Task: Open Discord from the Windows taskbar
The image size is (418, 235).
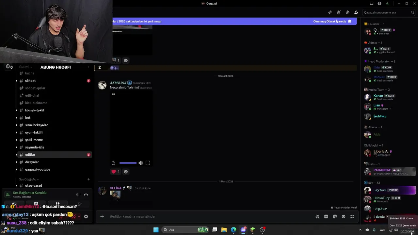Action: [243, 230]
